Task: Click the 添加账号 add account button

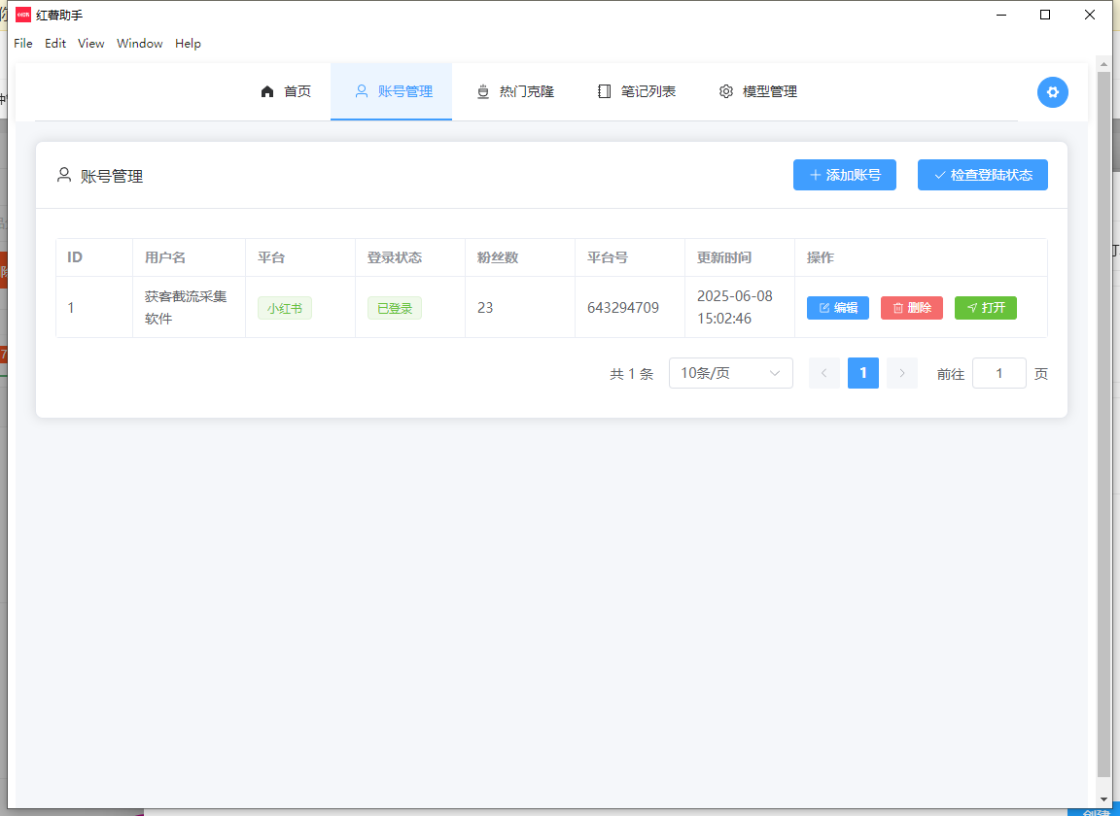Action: [x=844, y=175]
